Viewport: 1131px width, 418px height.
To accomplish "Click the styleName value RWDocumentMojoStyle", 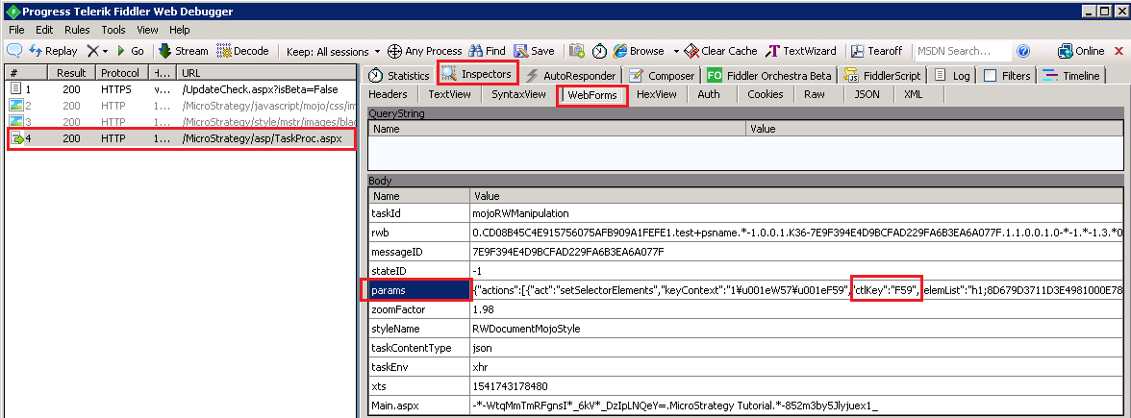I will pyautogui.click(x=526, y=330).
